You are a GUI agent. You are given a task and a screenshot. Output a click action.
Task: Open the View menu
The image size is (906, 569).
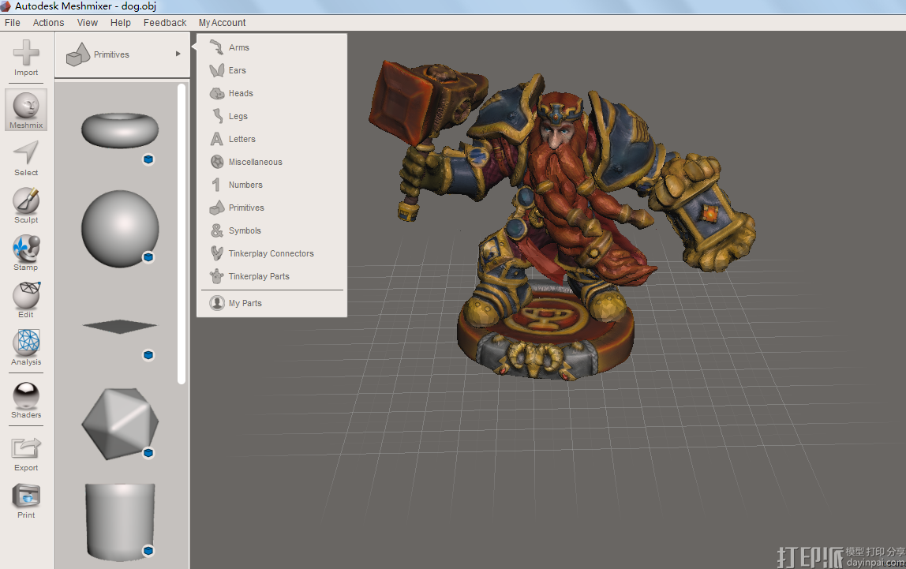pyautogui.click(x=88, y=23)
